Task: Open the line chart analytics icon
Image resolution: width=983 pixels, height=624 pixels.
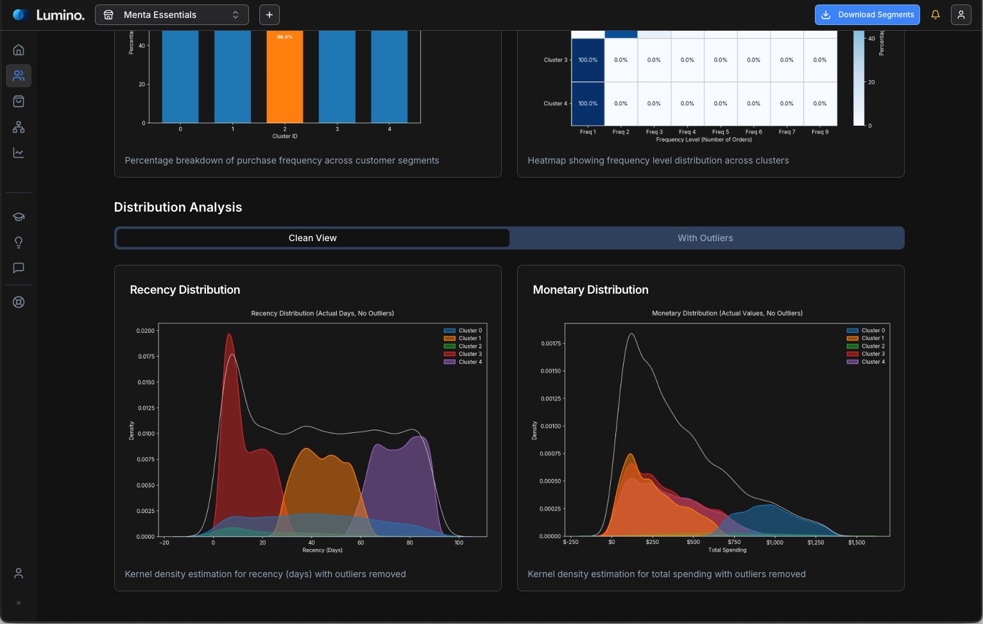Action: point(19,153)
